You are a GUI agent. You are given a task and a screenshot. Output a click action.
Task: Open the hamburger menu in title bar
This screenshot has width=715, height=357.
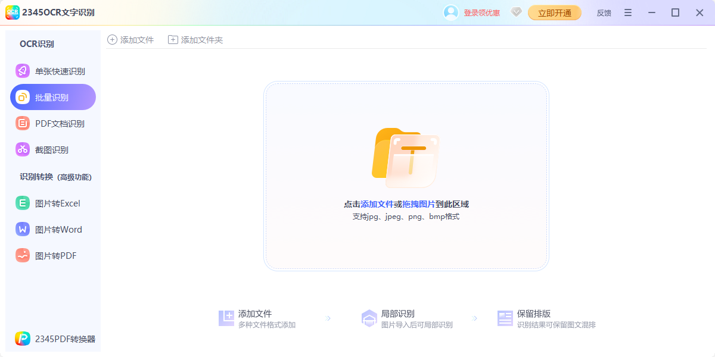click(627, 12)
